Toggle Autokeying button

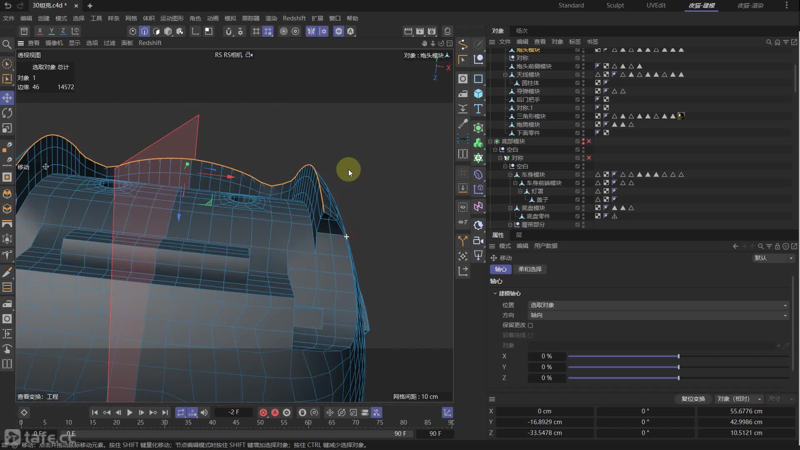[x=275, y=412]
